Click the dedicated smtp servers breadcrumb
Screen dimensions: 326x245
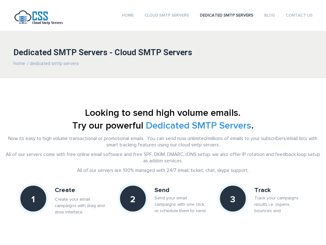point(54,63)
